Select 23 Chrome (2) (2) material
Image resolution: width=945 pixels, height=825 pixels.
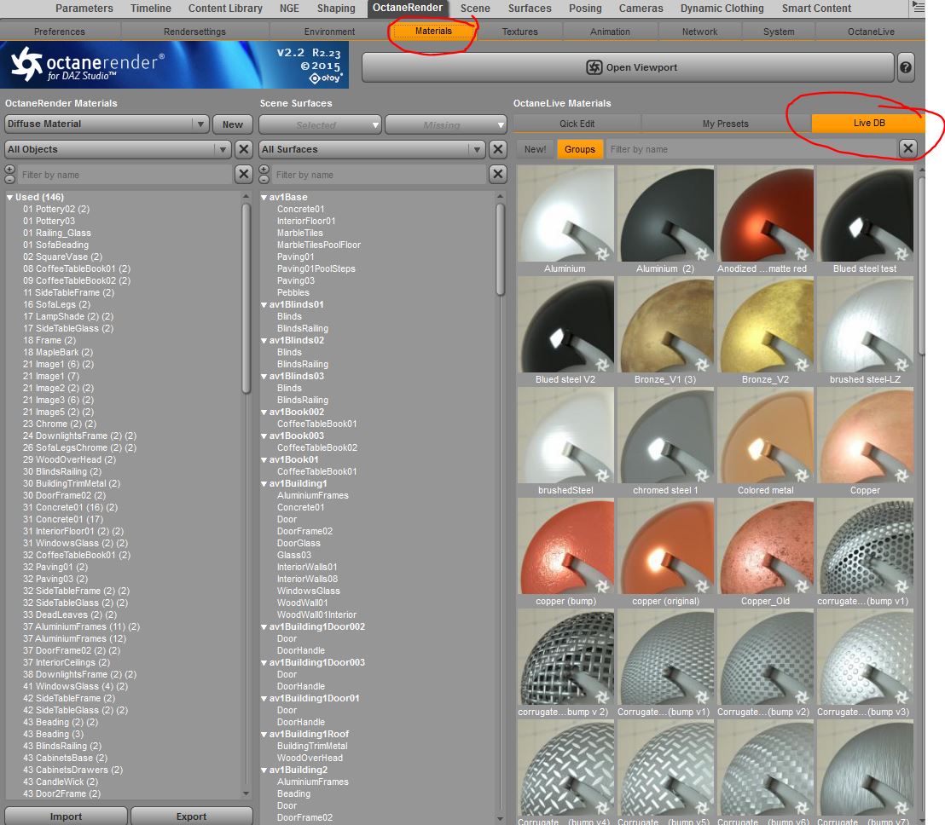pos(60,424)
